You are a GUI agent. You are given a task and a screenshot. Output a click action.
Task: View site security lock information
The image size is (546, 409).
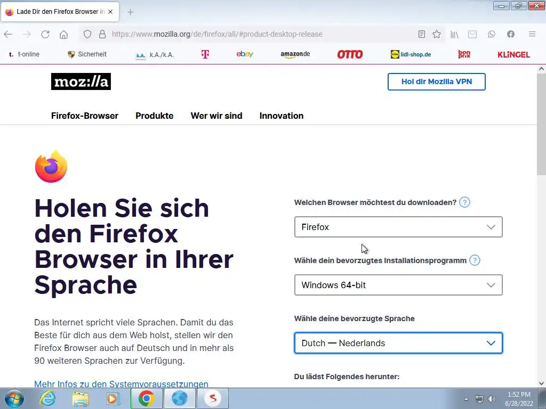[x=102, y=34]
